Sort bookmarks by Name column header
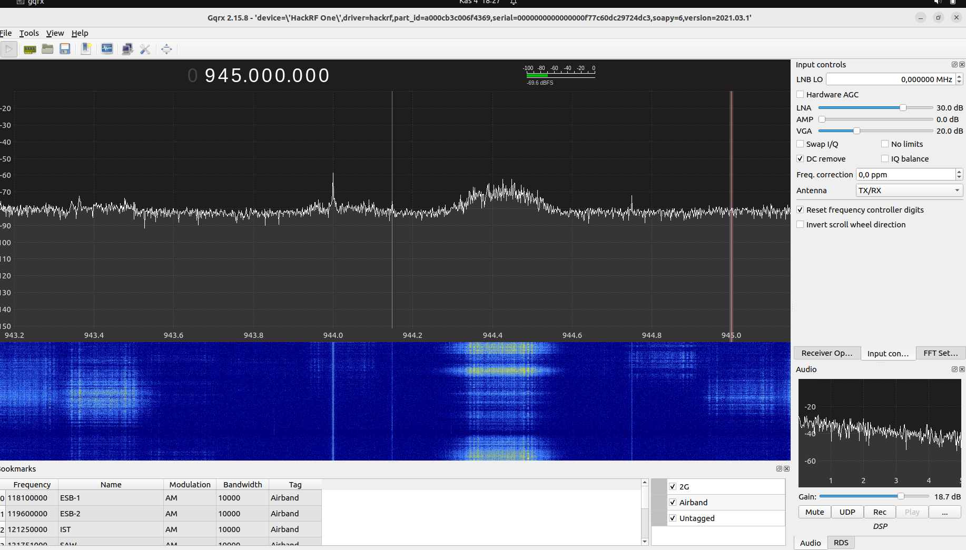 pyautogui.click(x=111, y=485)
